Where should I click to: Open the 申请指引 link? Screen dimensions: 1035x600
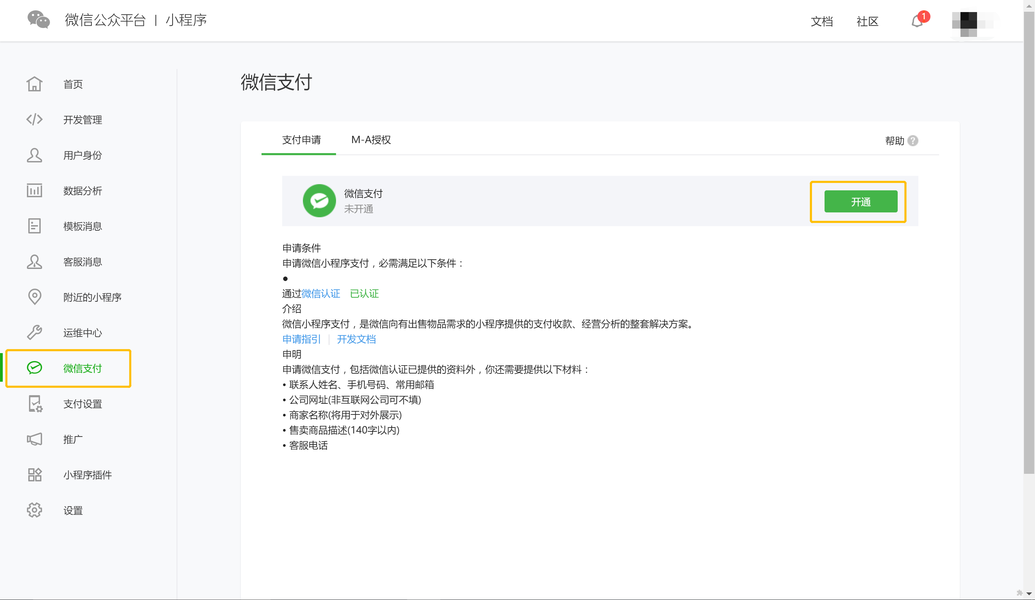click(302, 339)
